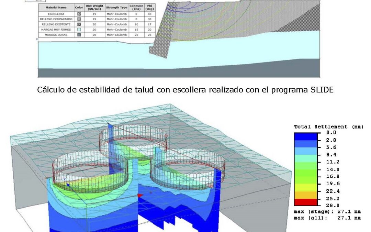Expand the Phi (deg) column header

coord(148,7)
